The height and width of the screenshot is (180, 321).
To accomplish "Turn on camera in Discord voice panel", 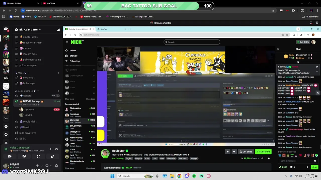I will (10, 156).
